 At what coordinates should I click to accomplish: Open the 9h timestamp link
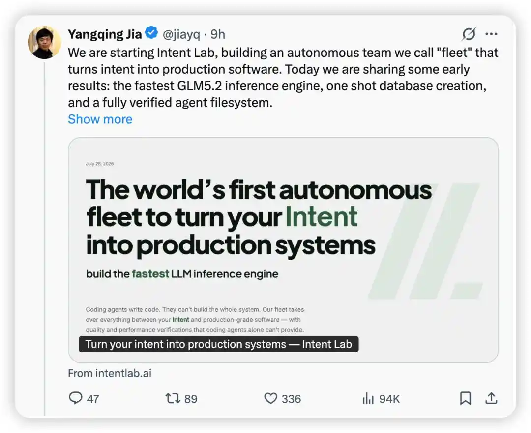tap(218, 34)
